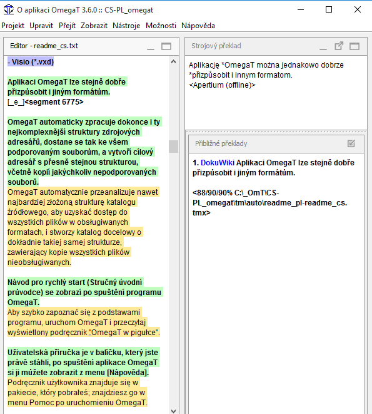This screenshot has width=372, height=414.
Task: Click the editor scrollbar down arrow
Action: (x=173, y=411)
